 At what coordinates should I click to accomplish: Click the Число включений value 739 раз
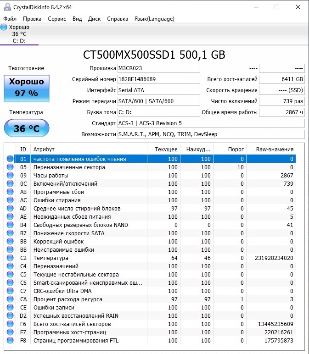click(282, 101)
